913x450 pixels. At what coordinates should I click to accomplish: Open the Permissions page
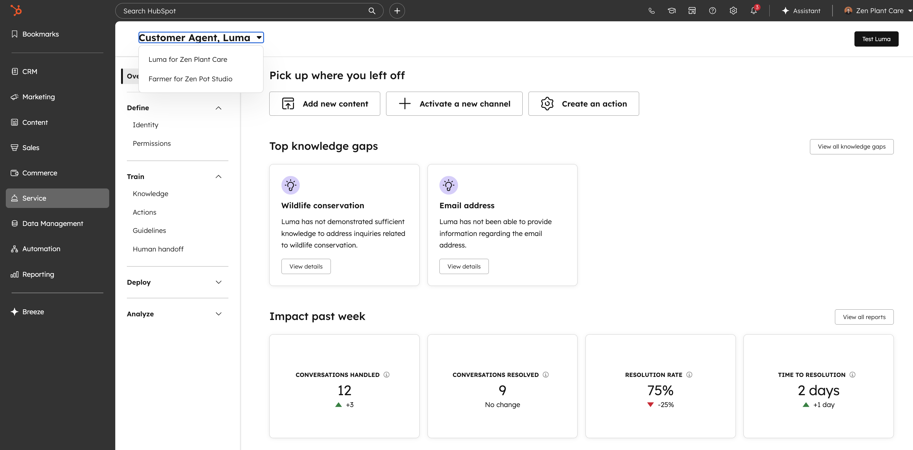tap(151, 143)
